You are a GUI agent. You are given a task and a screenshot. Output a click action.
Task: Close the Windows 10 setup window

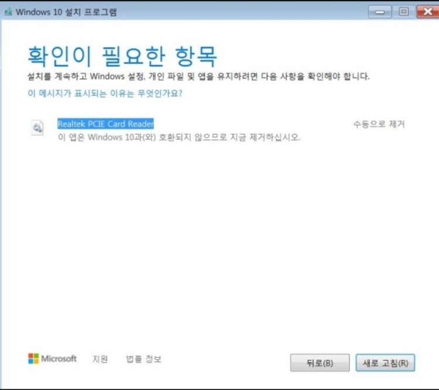(428, 12)
